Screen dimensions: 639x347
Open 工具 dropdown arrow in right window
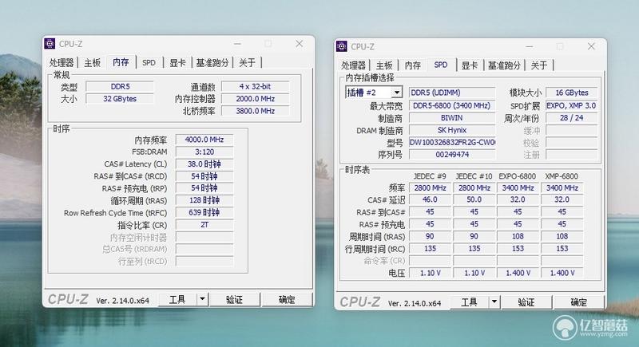point(494,302)
